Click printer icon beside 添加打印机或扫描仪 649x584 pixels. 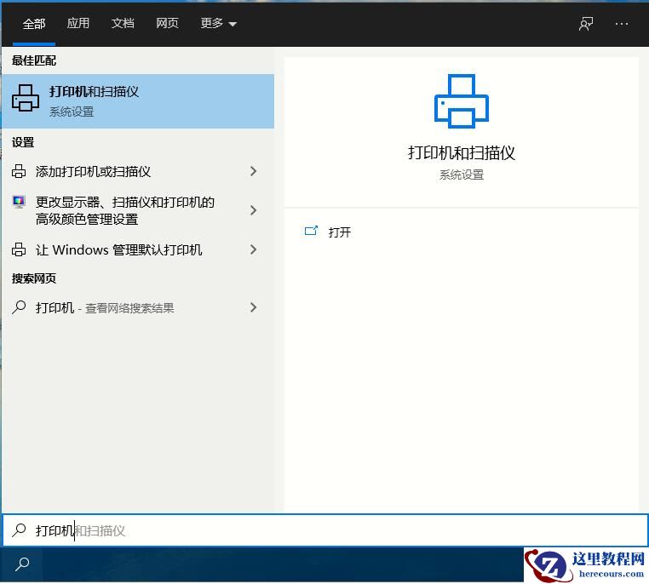coord(19,171)
